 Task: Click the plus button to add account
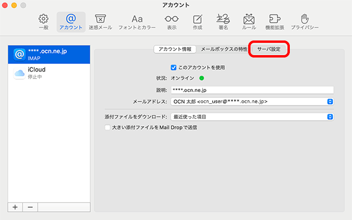tap(15, 207)
